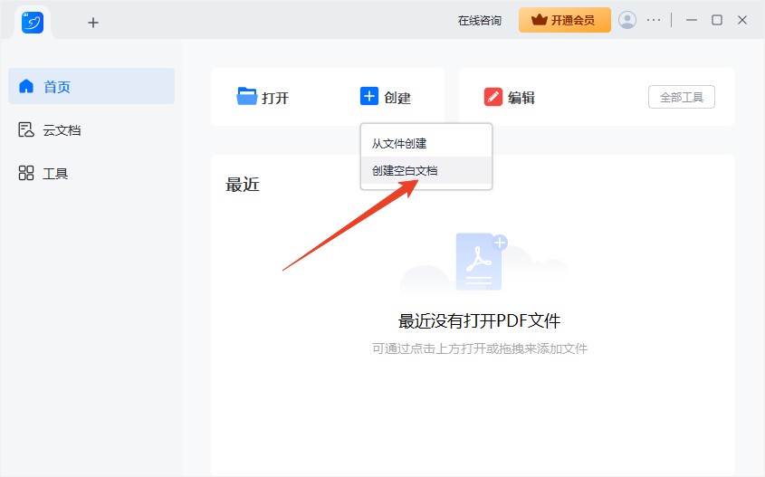Click the 在线咨询 online support link

click(x=479, y=21)
